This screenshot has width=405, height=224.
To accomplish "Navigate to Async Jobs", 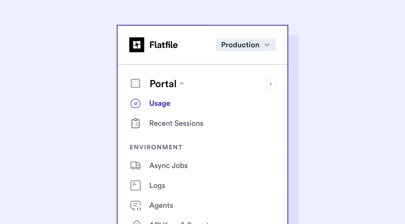I will coord(168,166).
